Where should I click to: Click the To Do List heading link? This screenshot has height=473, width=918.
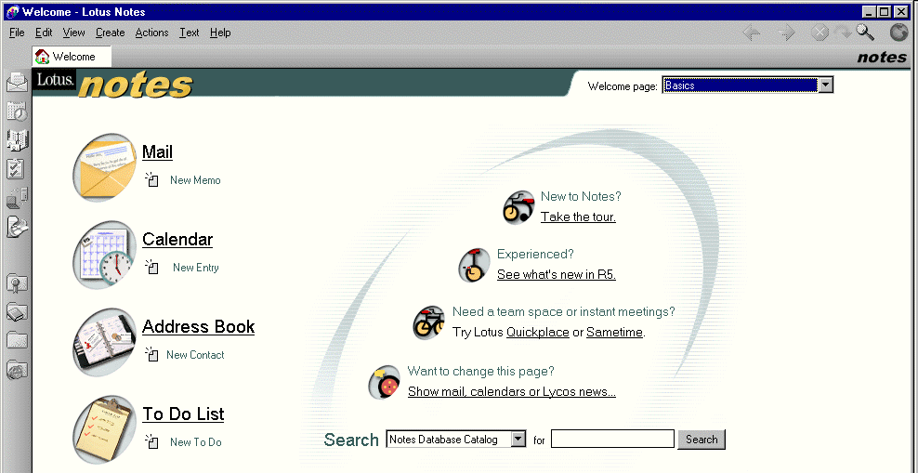tap(183, 414)
